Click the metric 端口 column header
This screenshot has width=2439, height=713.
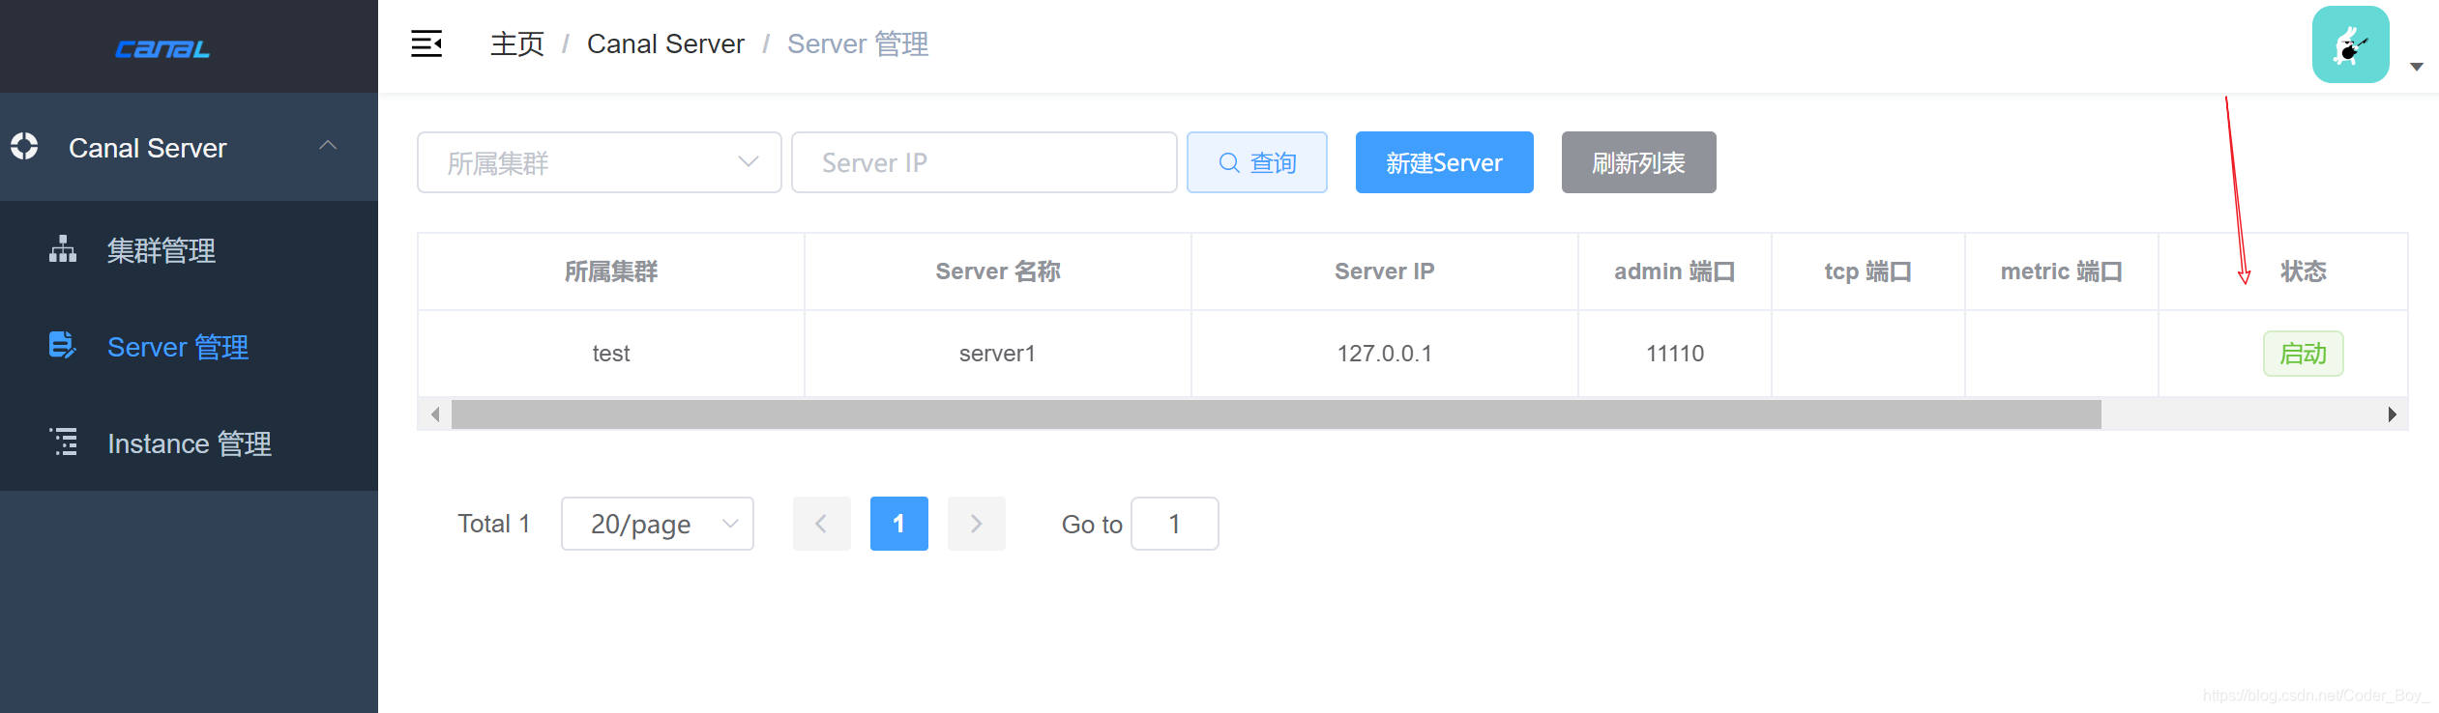[2062, 271]
